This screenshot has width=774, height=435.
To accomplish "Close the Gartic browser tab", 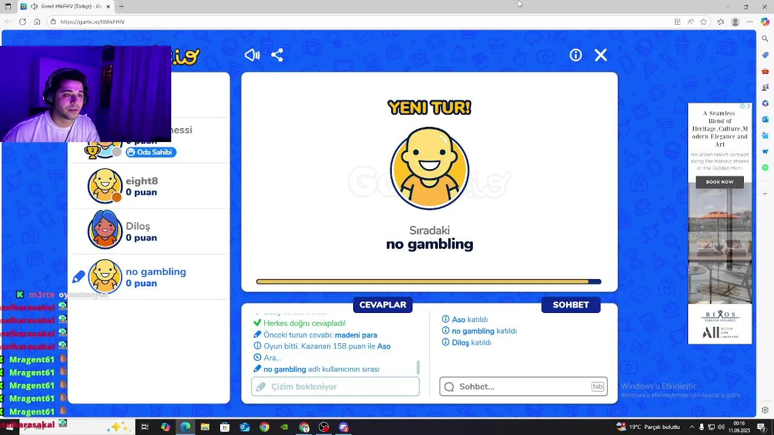I will point(108,7).
